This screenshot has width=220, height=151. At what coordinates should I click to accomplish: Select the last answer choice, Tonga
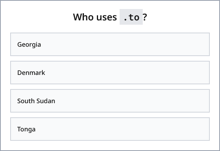click(x=110, y=129)
